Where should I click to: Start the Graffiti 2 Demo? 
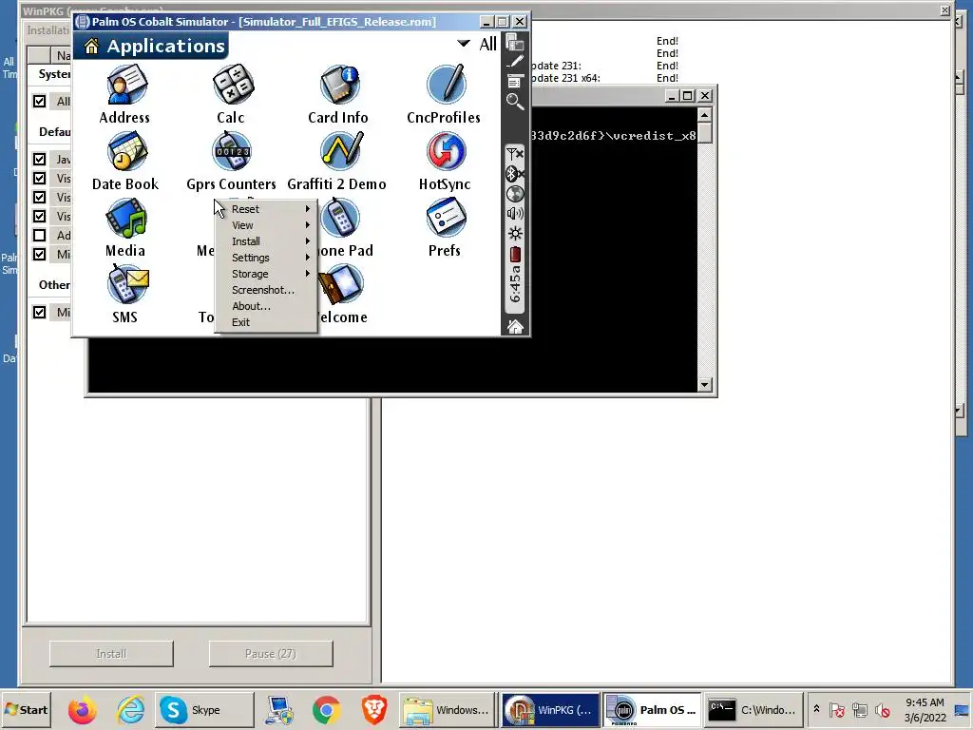point(337,162)
